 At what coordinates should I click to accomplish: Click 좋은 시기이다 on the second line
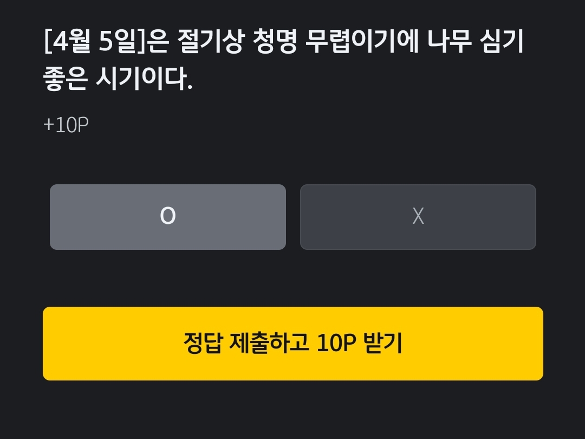tap(118, 79)
